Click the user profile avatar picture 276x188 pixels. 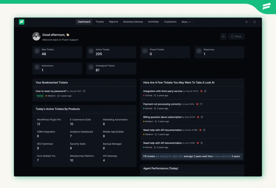point(36,36)
